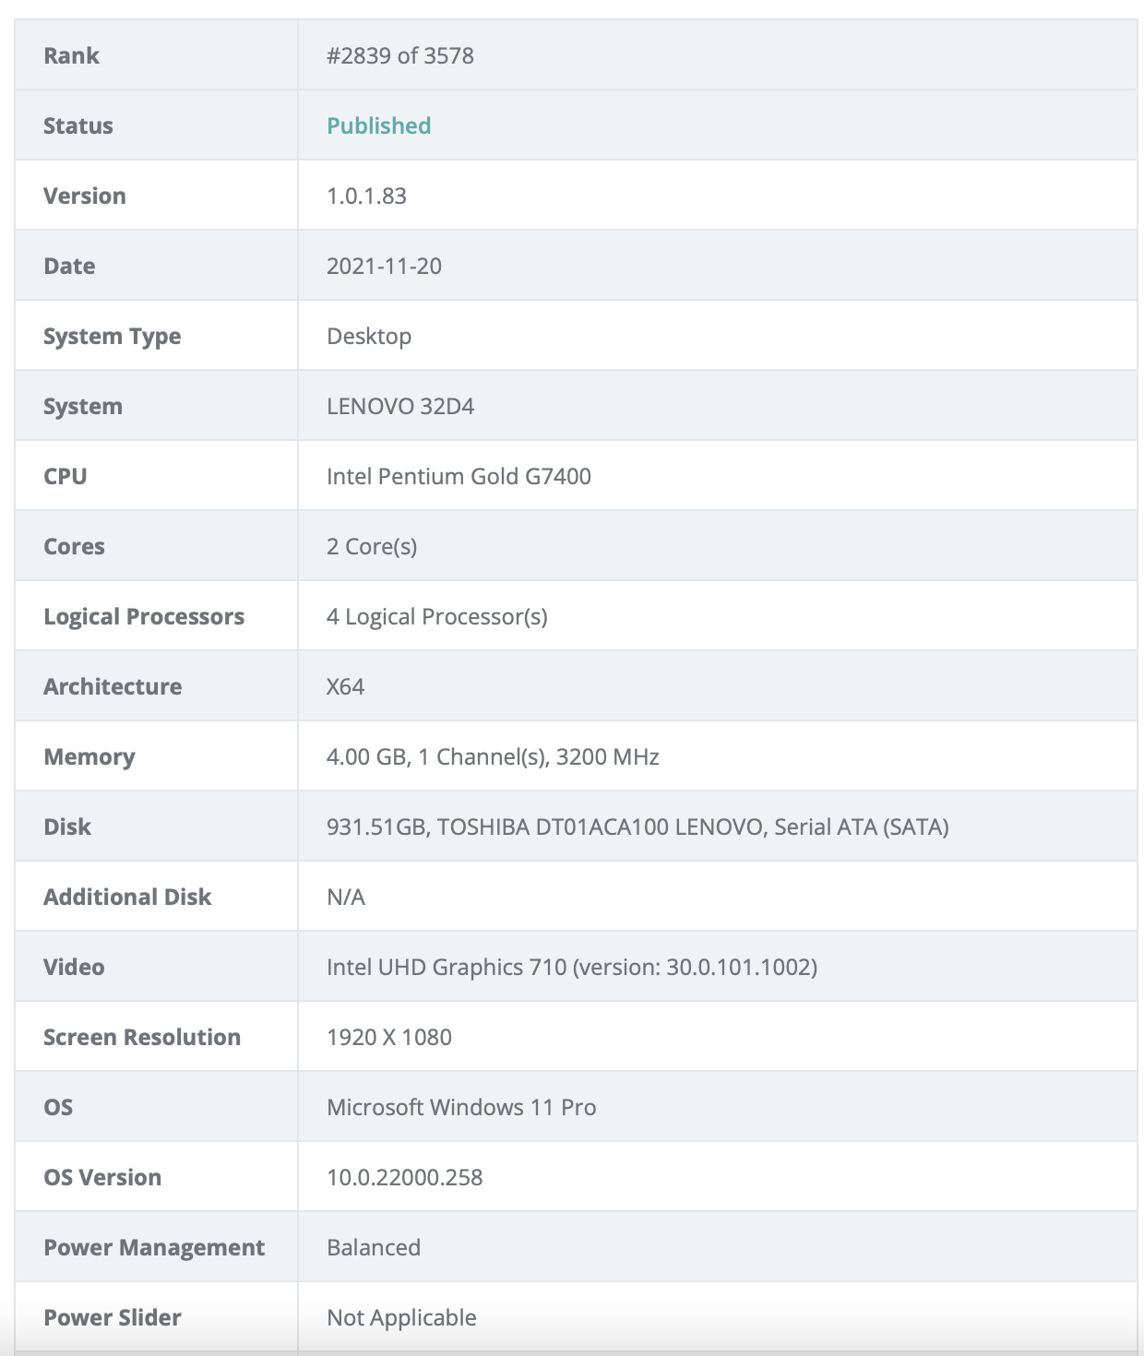Click the Microsoft Windows 11 Pro text
The image size is (1144, 1356).
coord(461,1107)
